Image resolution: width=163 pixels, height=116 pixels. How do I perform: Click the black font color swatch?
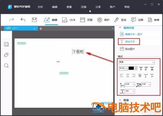pyautogui.click(x=132, y=68)
